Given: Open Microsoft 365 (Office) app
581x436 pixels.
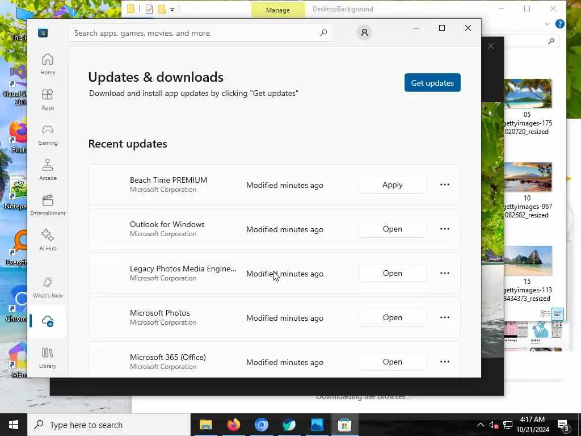Looking at the screenshot, I should (x=393, y=362).
